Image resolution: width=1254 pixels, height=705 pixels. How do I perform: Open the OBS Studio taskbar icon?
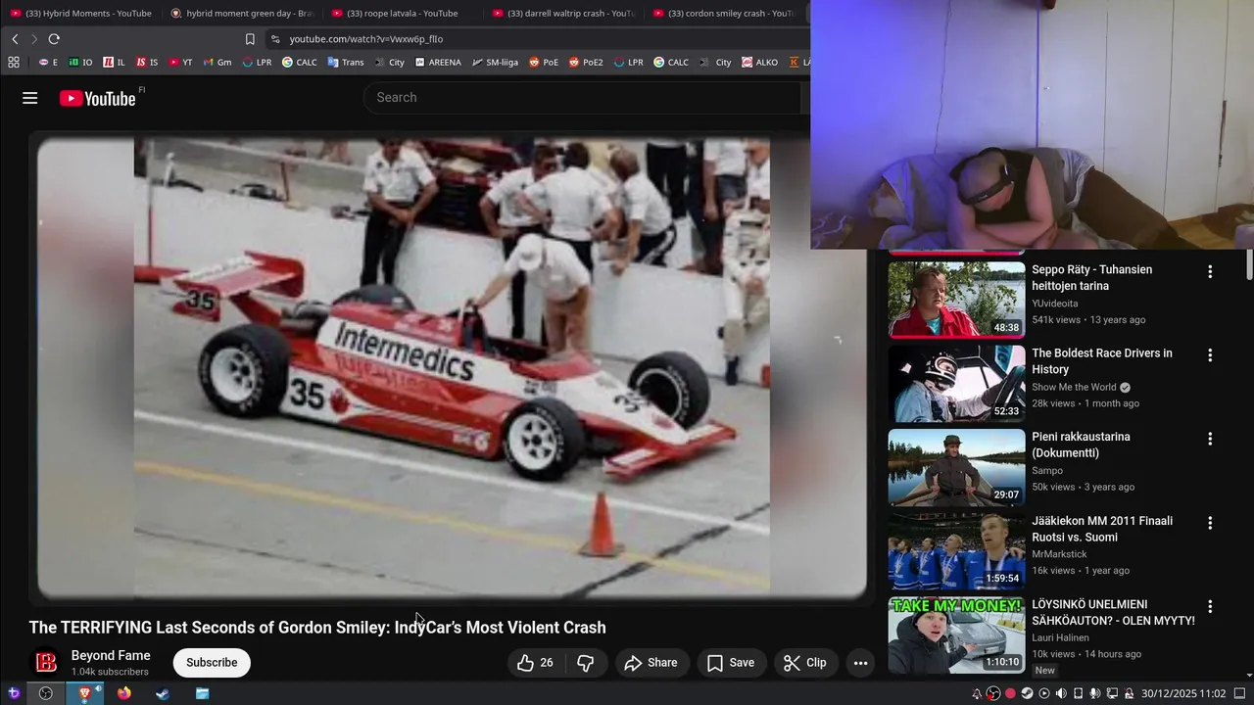point(46,693)
